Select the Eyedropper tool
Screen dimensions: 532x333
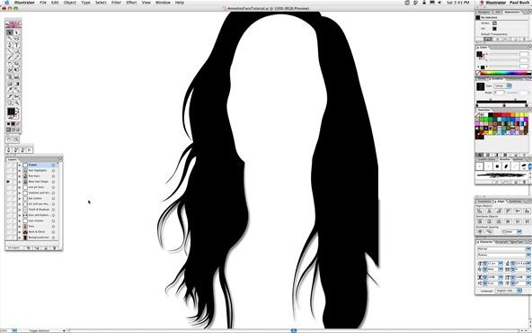click(10, 90)
